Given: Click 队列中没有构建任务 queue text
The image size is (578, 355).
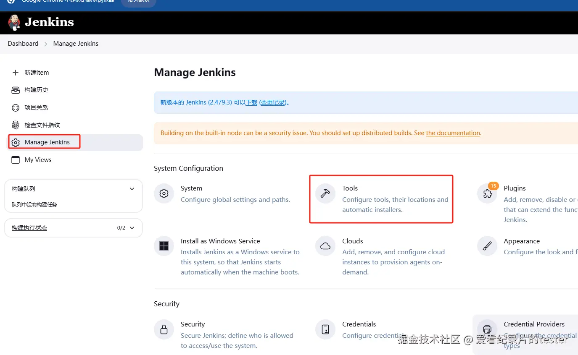Looking at the screenshot, I should pyautogui.click(x=34, y=205).
